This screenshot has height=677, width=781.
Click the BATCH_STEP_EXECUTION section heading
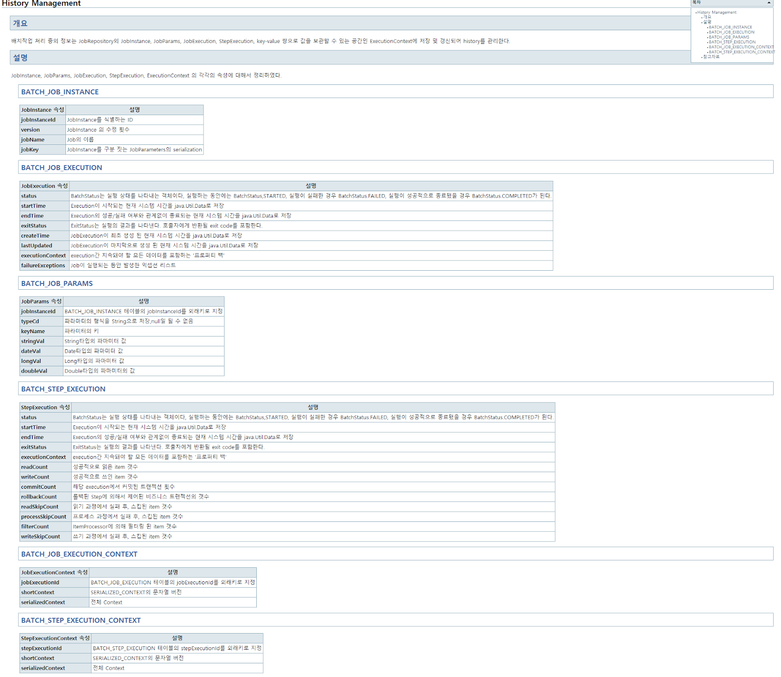pos(63,389)
